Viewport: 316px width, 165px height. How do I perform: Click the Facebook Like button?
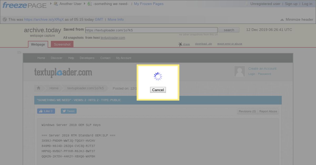(x=46, y=111)
